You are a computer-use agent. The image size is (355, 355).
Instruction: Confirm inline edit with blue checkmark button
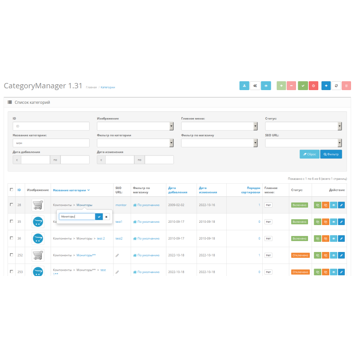click(99, 217)
